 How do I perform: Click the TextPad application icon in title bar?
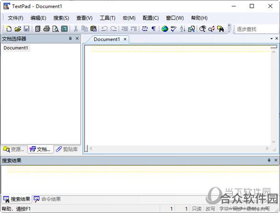[7, 6]
